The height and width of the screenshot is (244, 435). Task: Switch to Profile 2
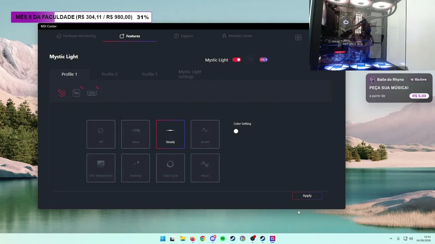[109, 74]
